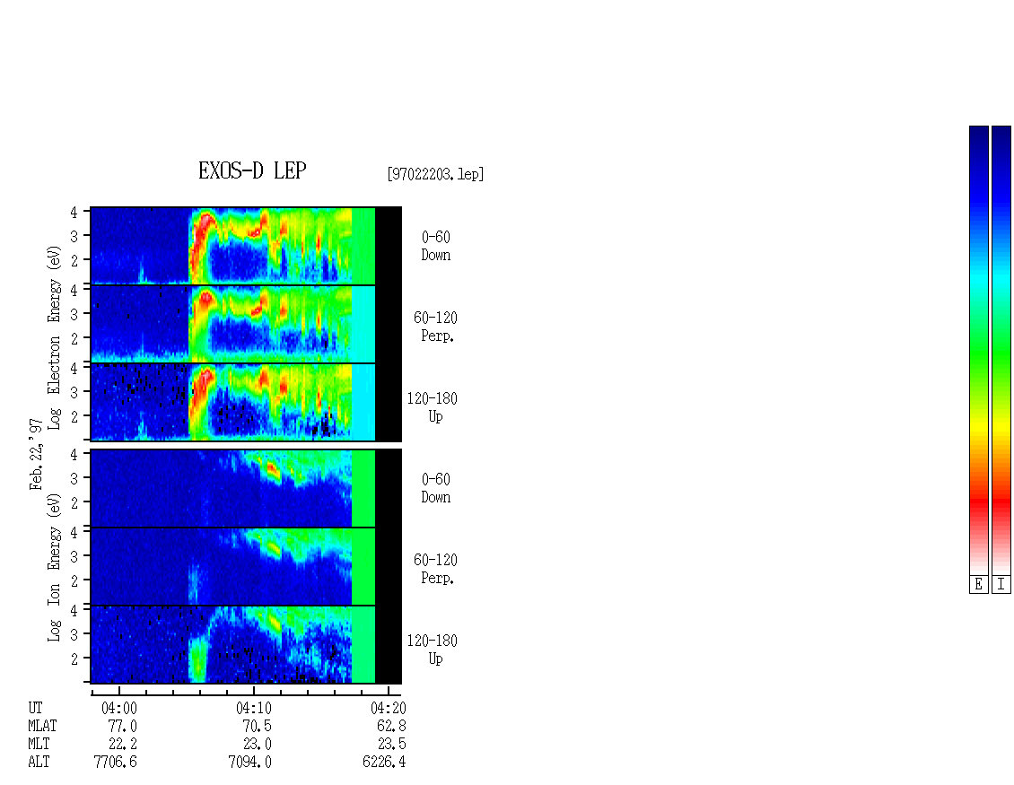Image resolution: width=1014 pixels, height=785 pixels.
Task: Click the 04:20 tick on the time axis
Action: tap(388, 690)
